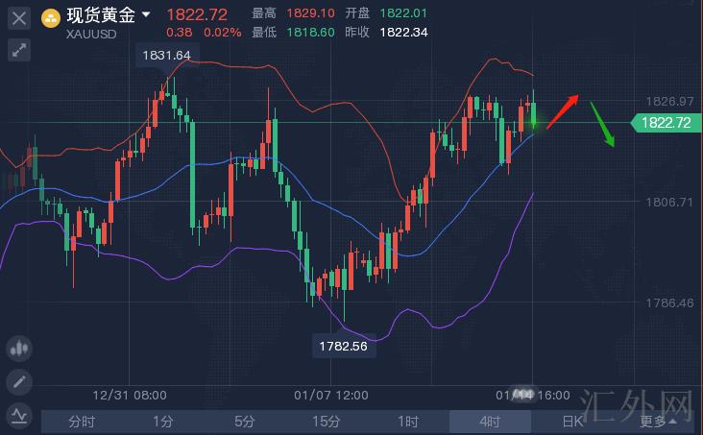Click the 1782.56 low price label
Image resolution: width=703 pixels, height=435 pixels.
[344, 346]
